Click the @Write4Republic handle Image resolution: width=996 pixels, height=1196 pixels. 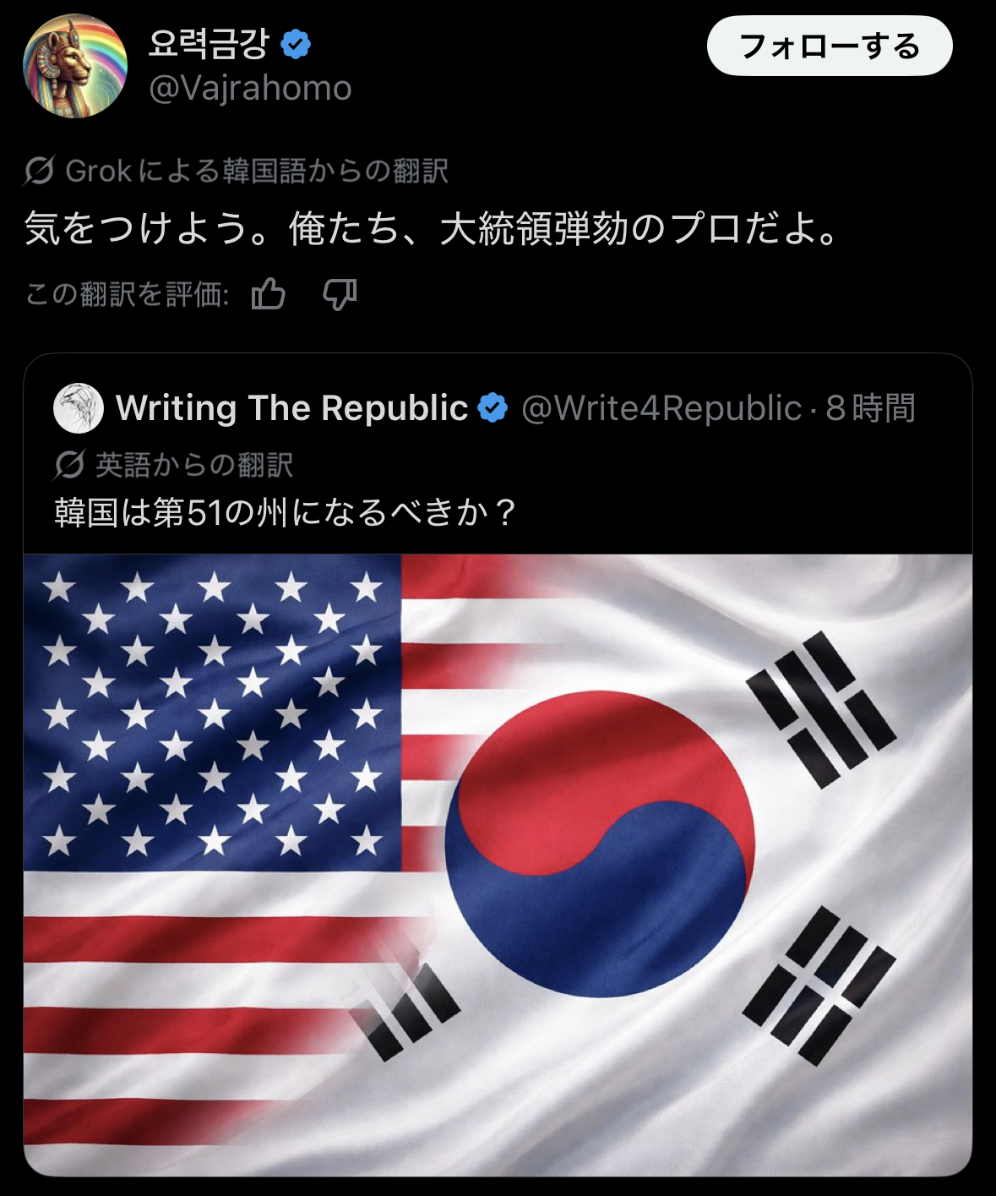click(x=661, y=408)
